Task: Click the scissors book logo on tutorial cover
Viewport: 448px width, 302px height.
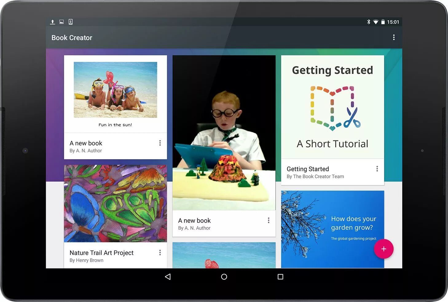Action: point(335,108)
